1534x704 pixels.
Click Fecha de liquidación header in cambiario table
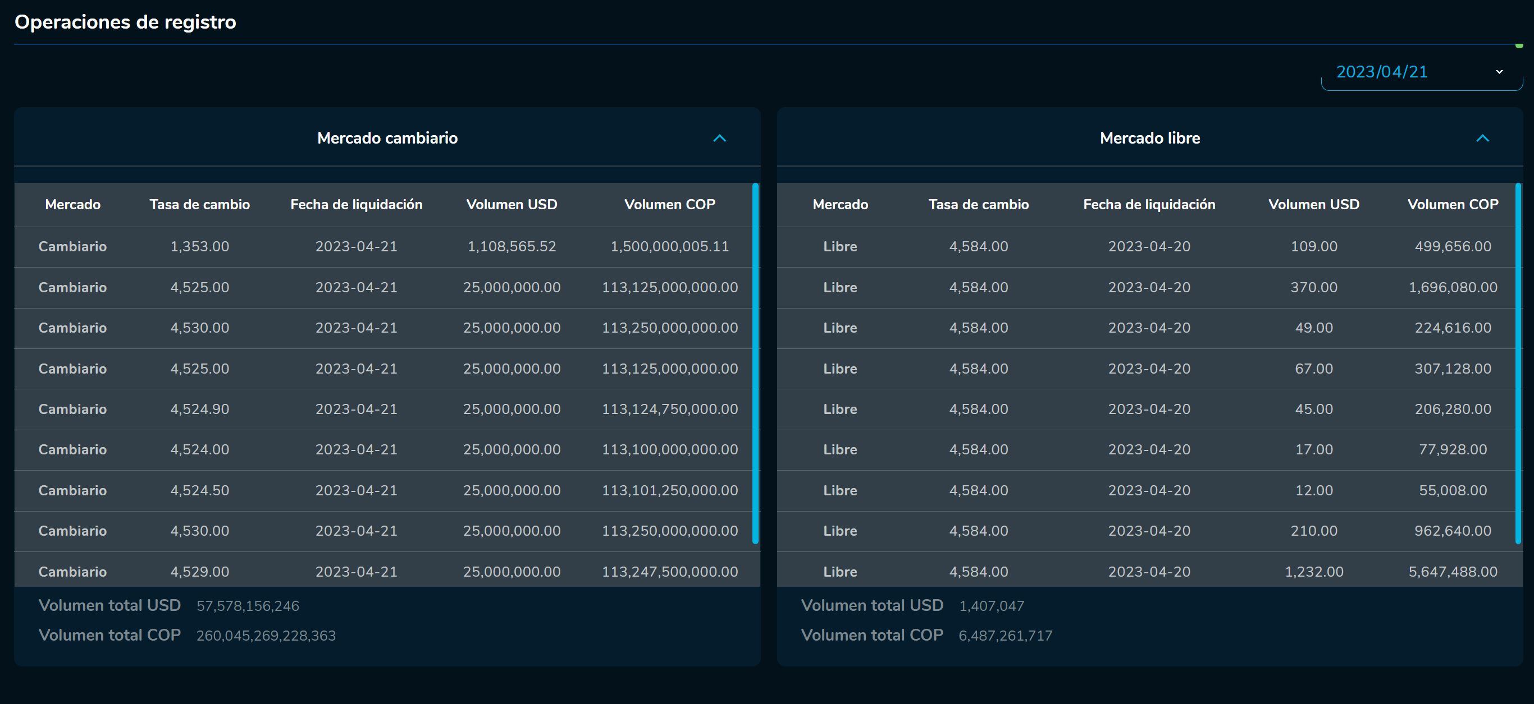pos(356,204)
